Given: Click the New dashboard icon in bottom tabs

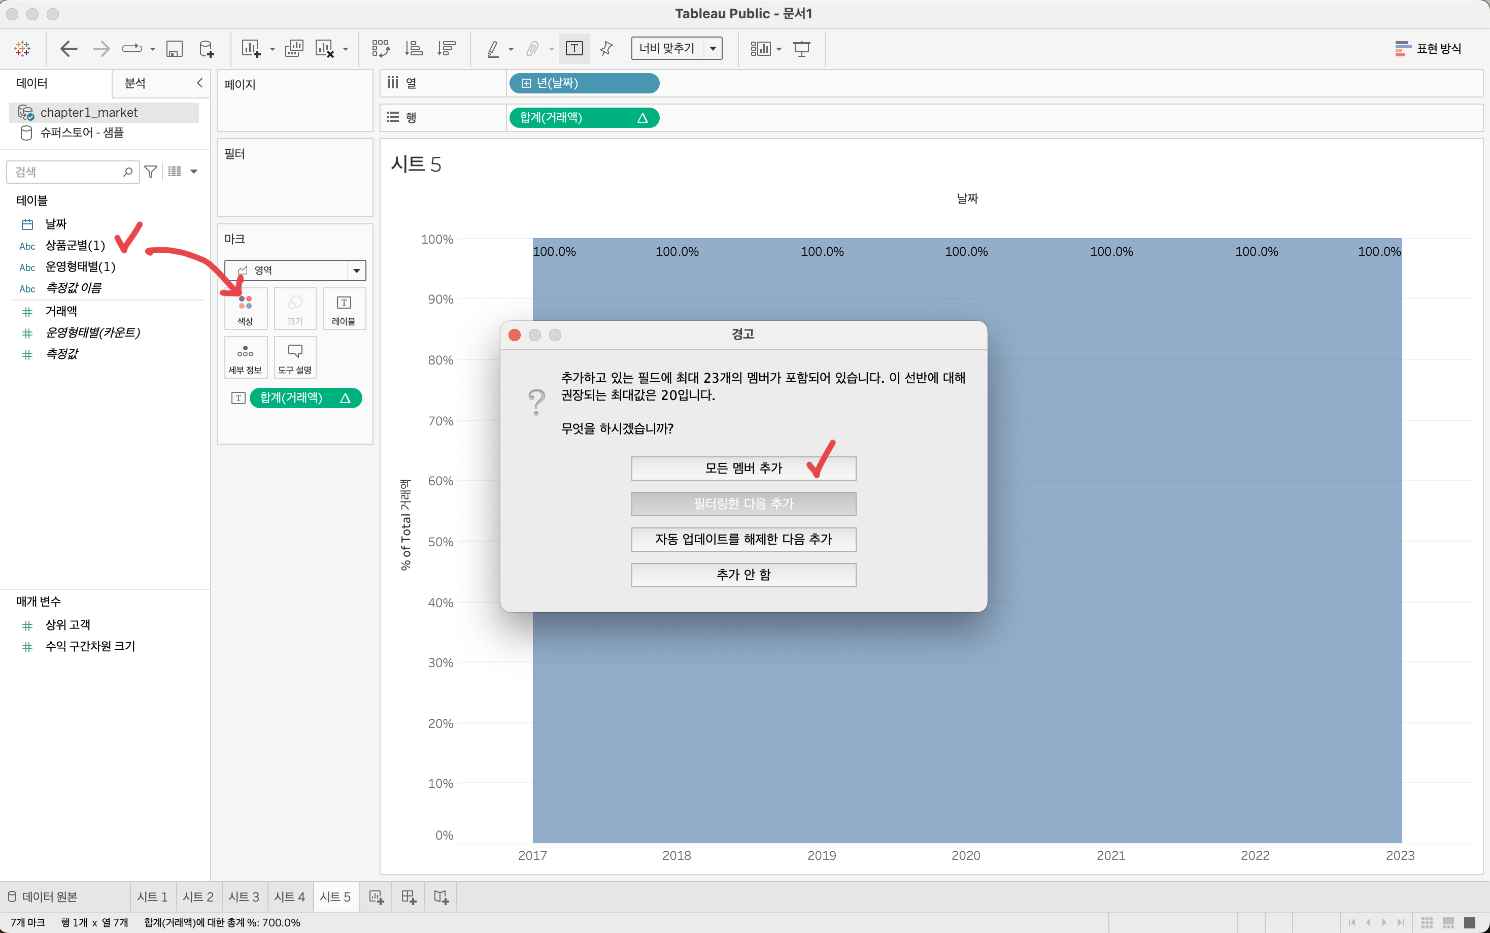Looking at the screenshot, I should click(408, 896).
